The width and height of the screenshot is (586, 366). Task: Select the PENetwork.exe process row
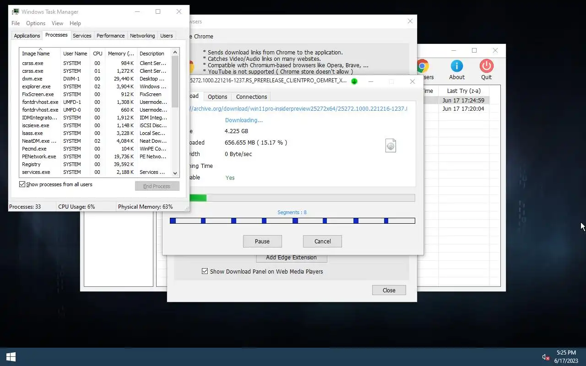pos(96,156)
